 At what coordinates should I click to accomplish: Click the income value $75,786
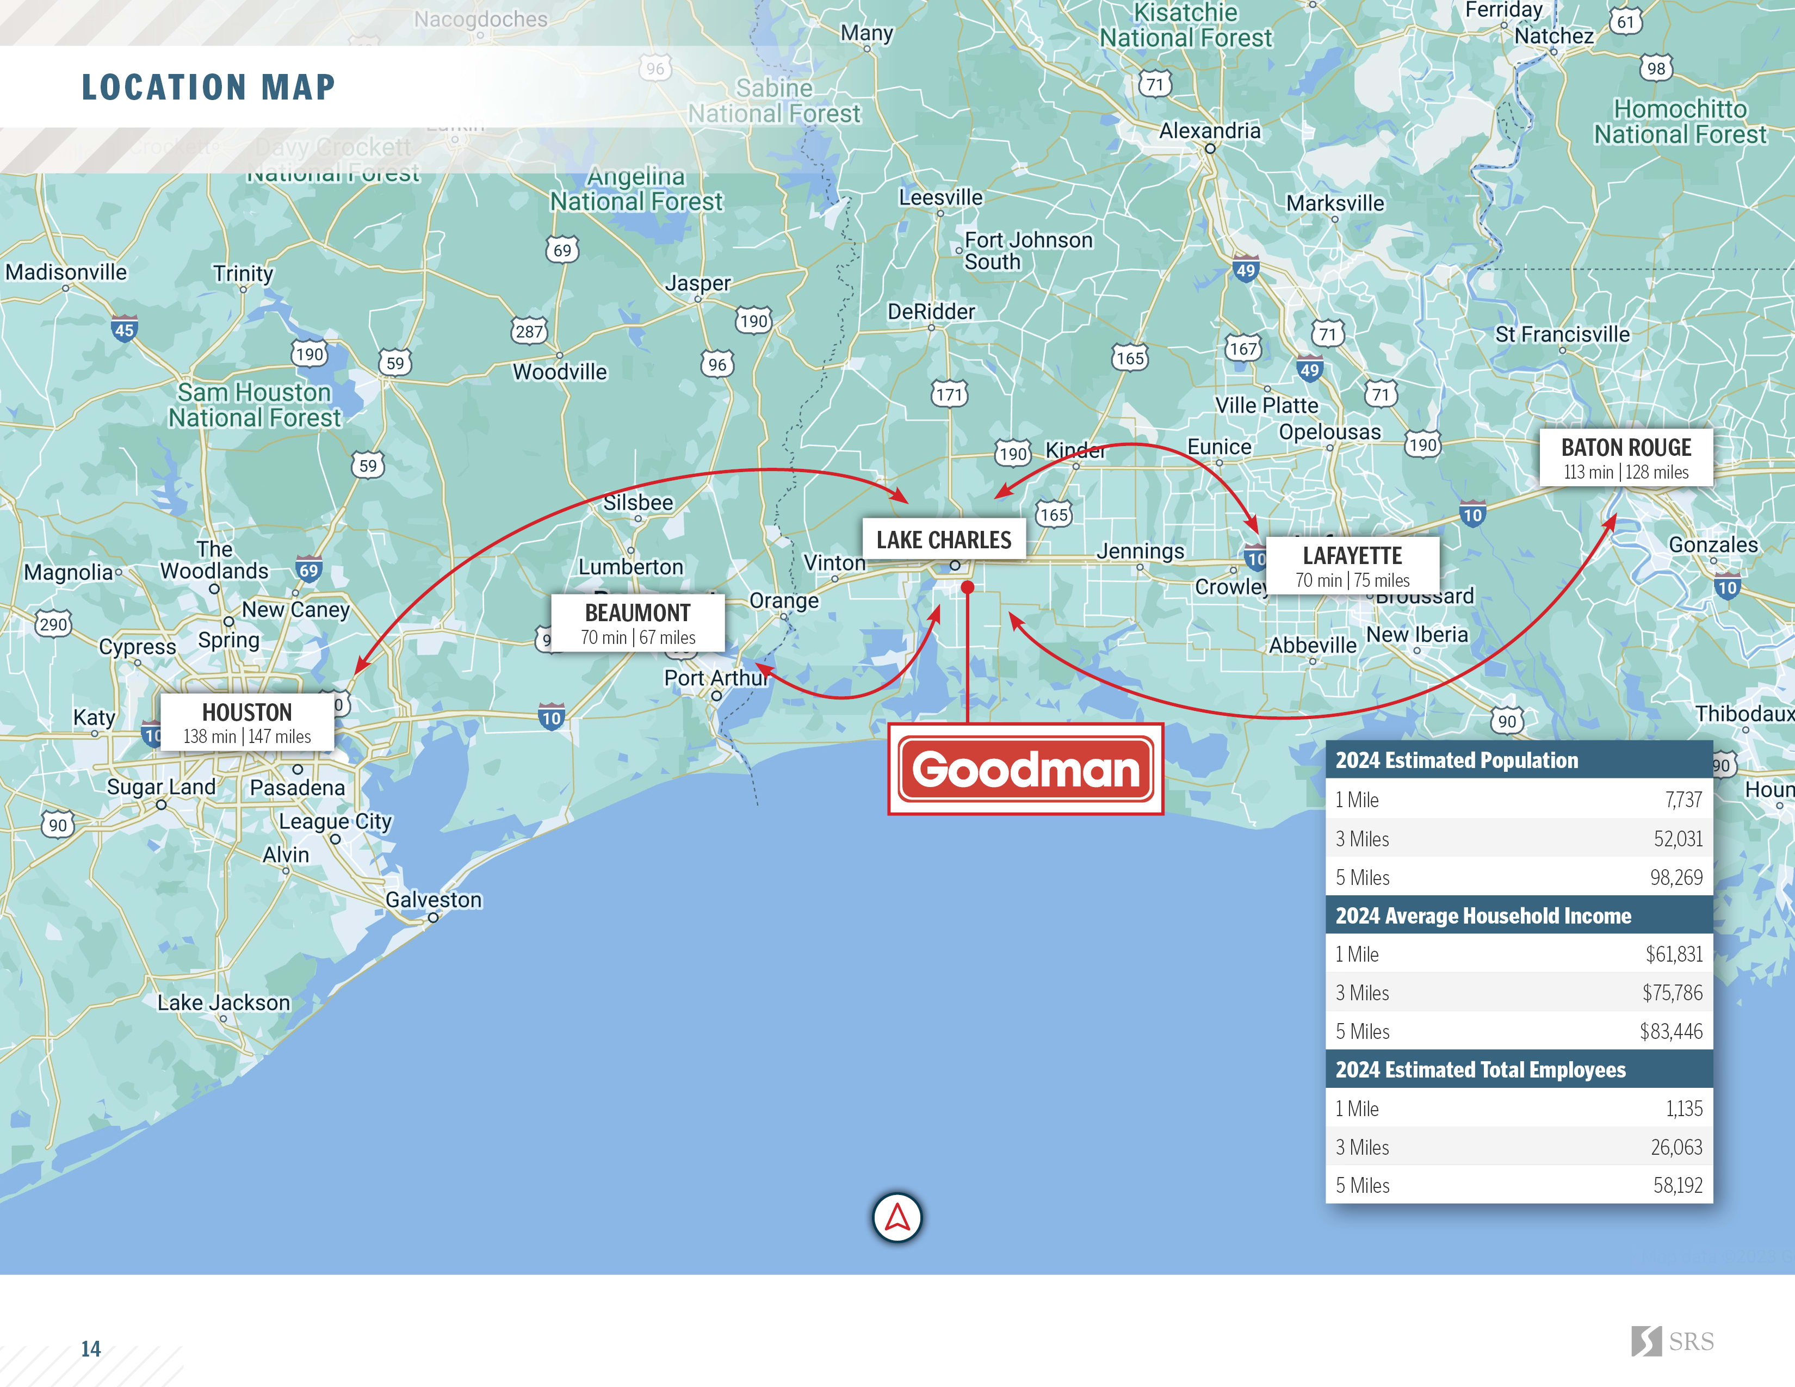coord(1673,993)
